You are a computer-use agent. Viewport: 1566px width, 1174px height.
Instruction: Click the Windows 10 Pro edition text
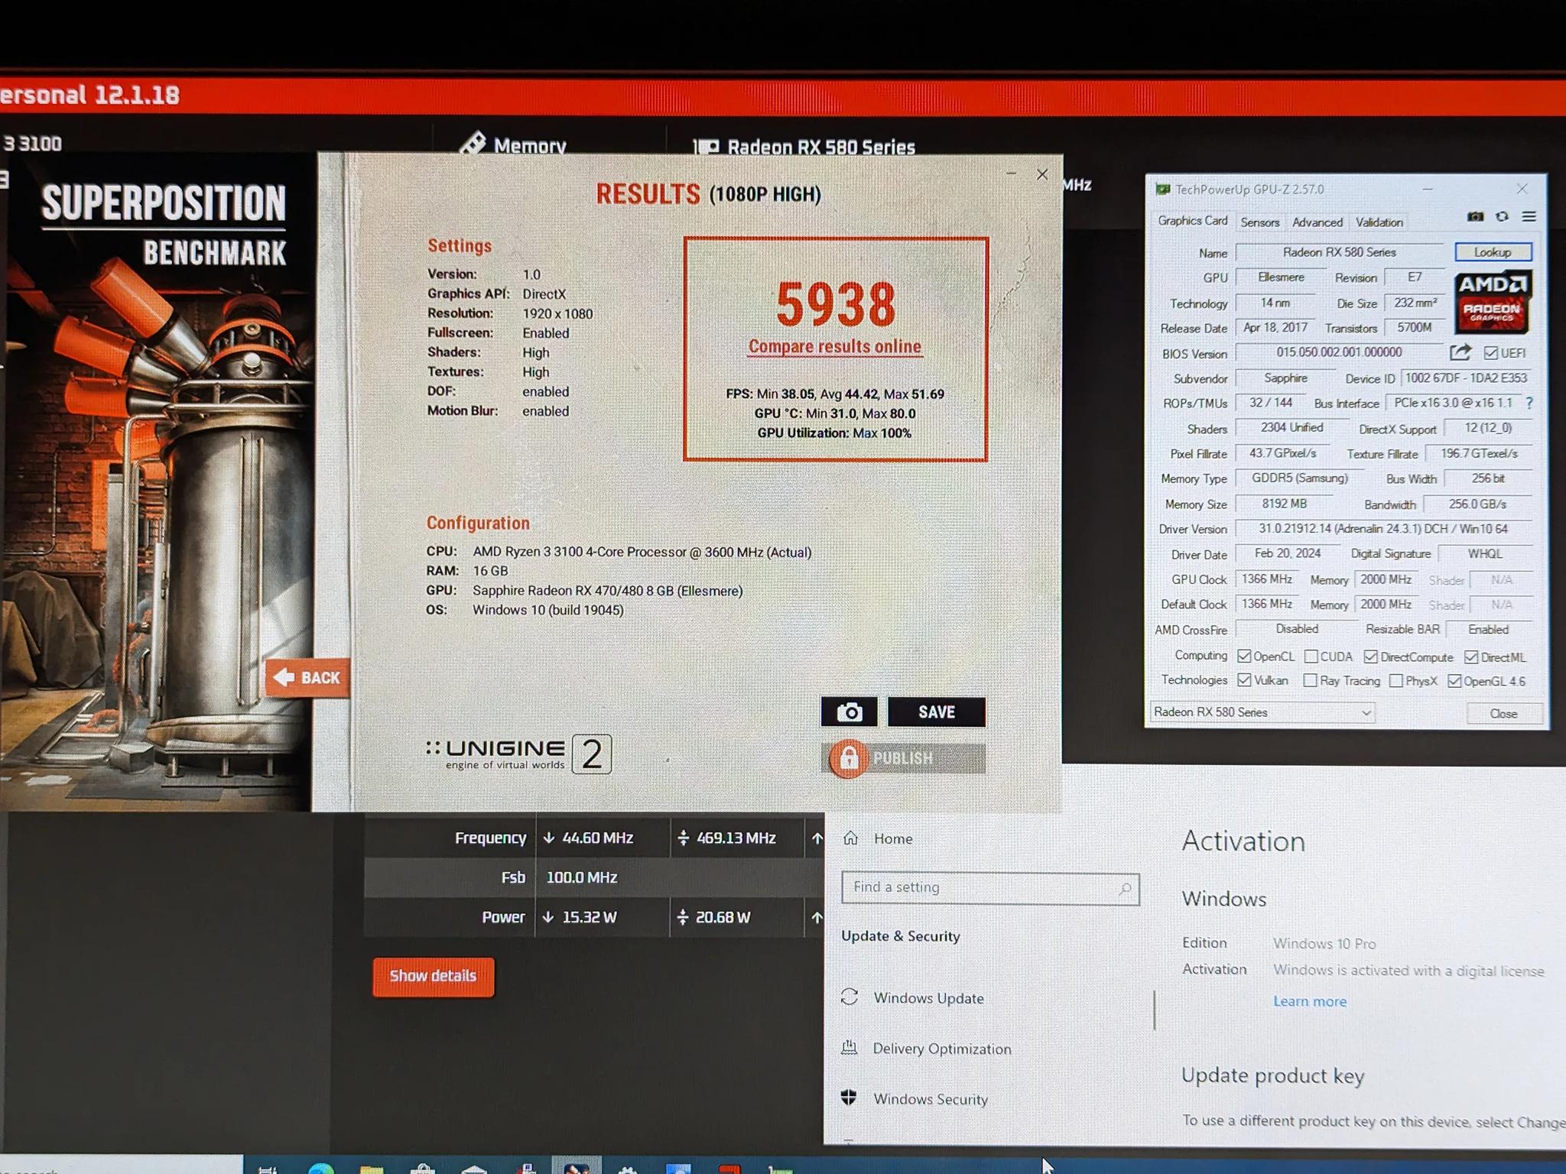1324,944
